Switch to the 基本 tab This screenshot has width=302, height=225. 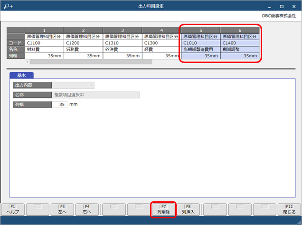pyautogui.click(x=21, y=75)
